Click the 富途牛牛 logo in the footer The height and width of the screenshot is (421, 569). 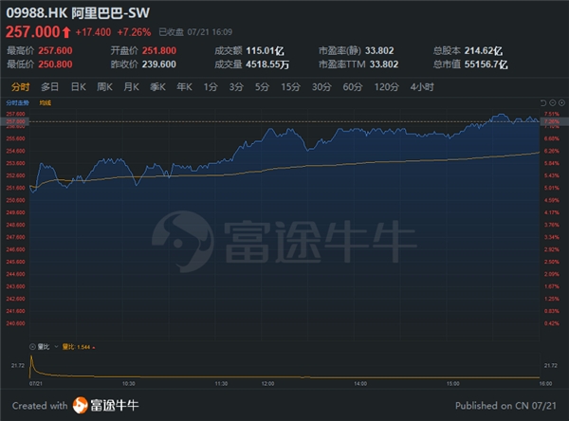pos(105,406)
